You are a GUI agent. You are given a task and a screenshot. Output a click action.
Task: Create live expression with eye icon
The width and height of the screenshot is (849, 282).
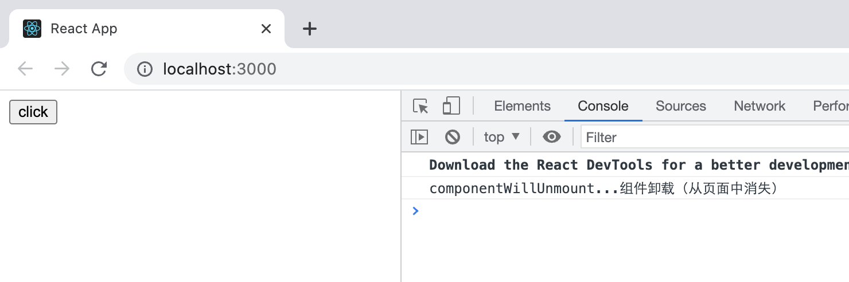coord(552,137)
